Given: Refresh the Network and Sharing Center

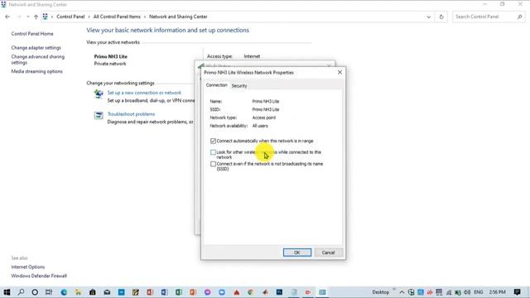Looking at the screenshot, I should click(441, 17).
